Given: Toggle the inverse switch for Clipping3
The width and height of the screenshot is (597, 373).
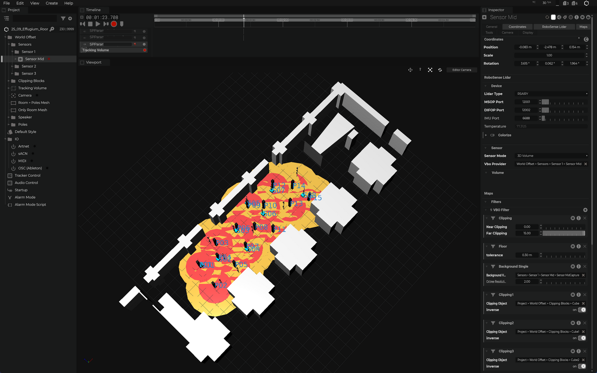Looking at the screenshot, I should click(x=582, y=366).
